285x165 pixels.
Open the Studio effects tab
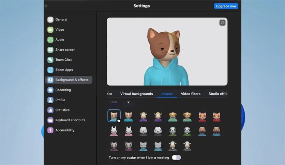(x=217, y=94)
